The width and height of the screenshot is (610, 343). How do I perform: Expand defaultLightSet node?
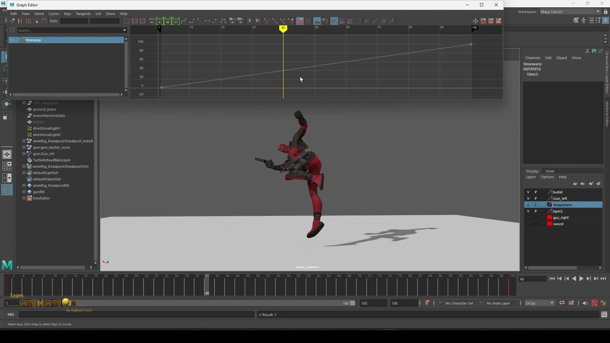[24, 173]
